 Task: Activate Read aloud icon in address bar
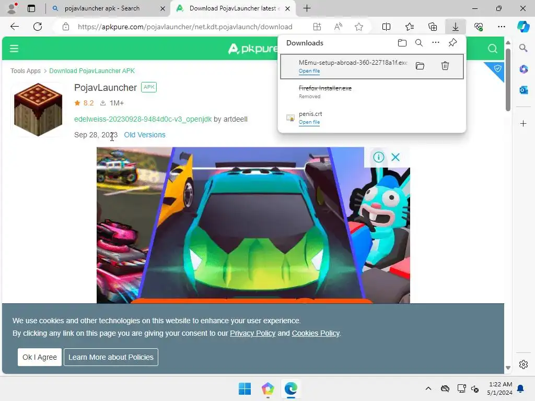coord(338,27)
